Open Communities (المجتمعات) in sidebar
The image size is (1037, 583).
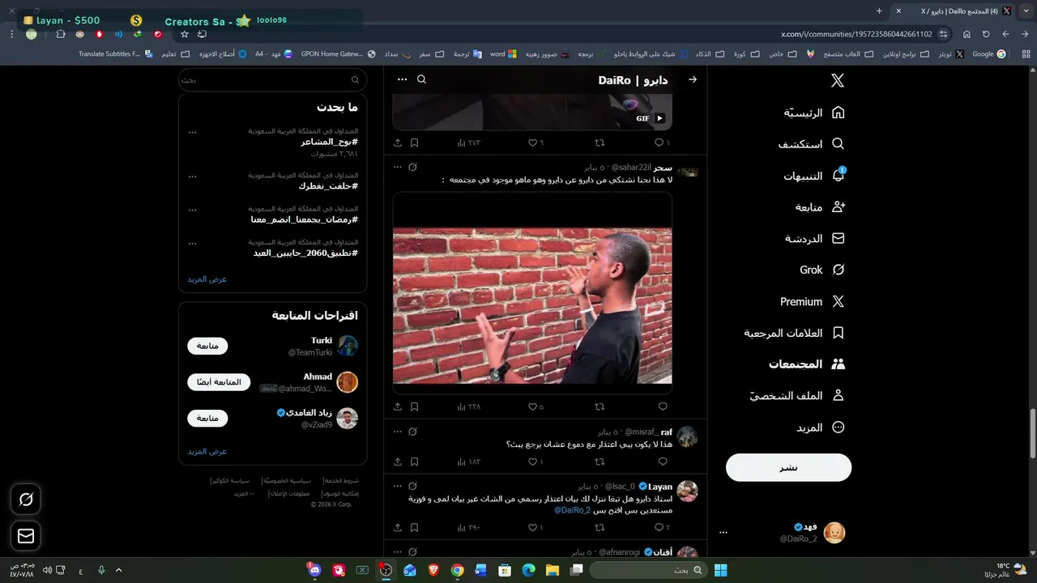(x=807, y=364)
